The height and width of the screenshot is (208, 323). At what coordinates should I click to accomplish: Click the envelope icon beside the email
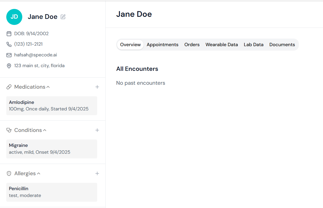point(9,55)
